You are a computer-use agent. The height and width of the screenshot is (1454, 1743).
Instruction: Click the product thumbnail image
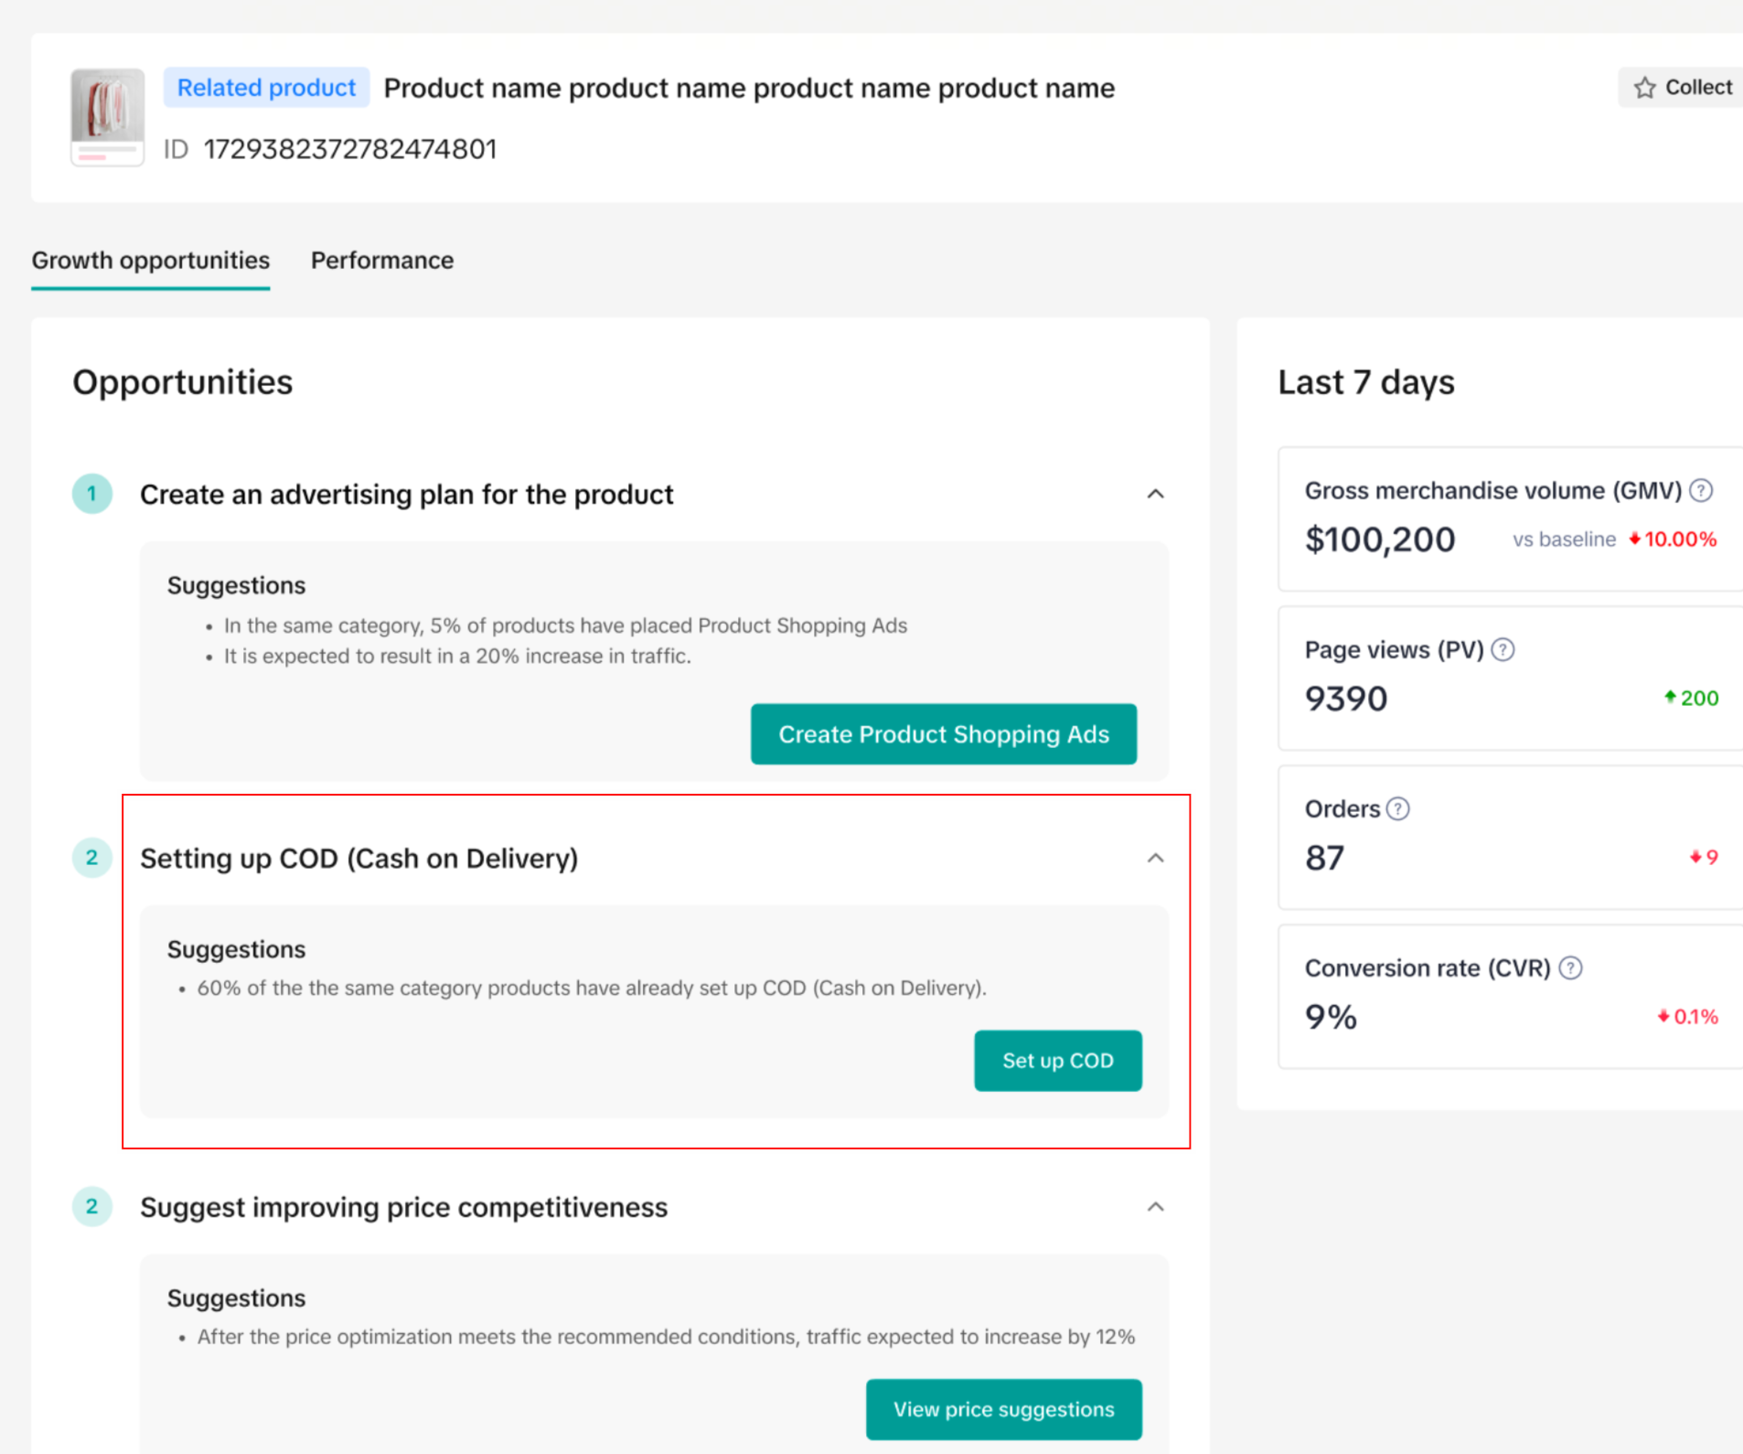point(108,117)
